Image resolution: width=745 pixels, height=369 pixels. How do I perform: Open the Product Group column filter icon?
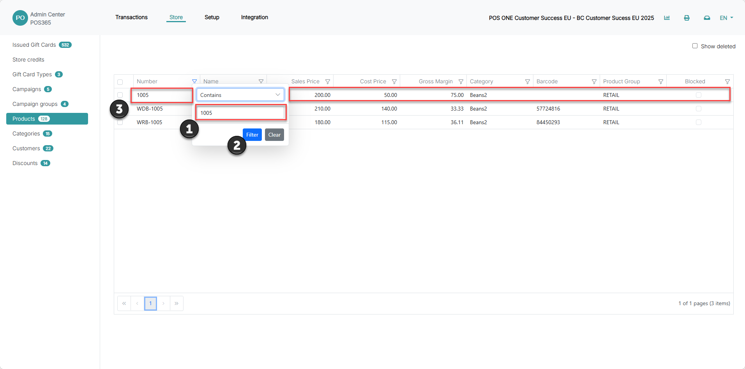pos(661,81)
